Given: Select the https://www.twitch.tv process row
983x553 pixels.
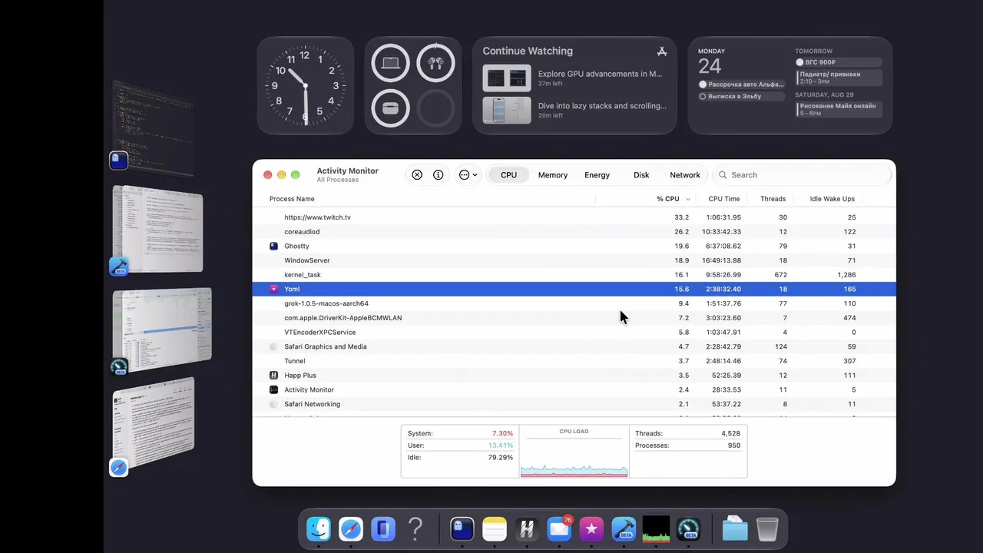Looking at the screenshot, I should pyautogui.click(x=574, y=217).
